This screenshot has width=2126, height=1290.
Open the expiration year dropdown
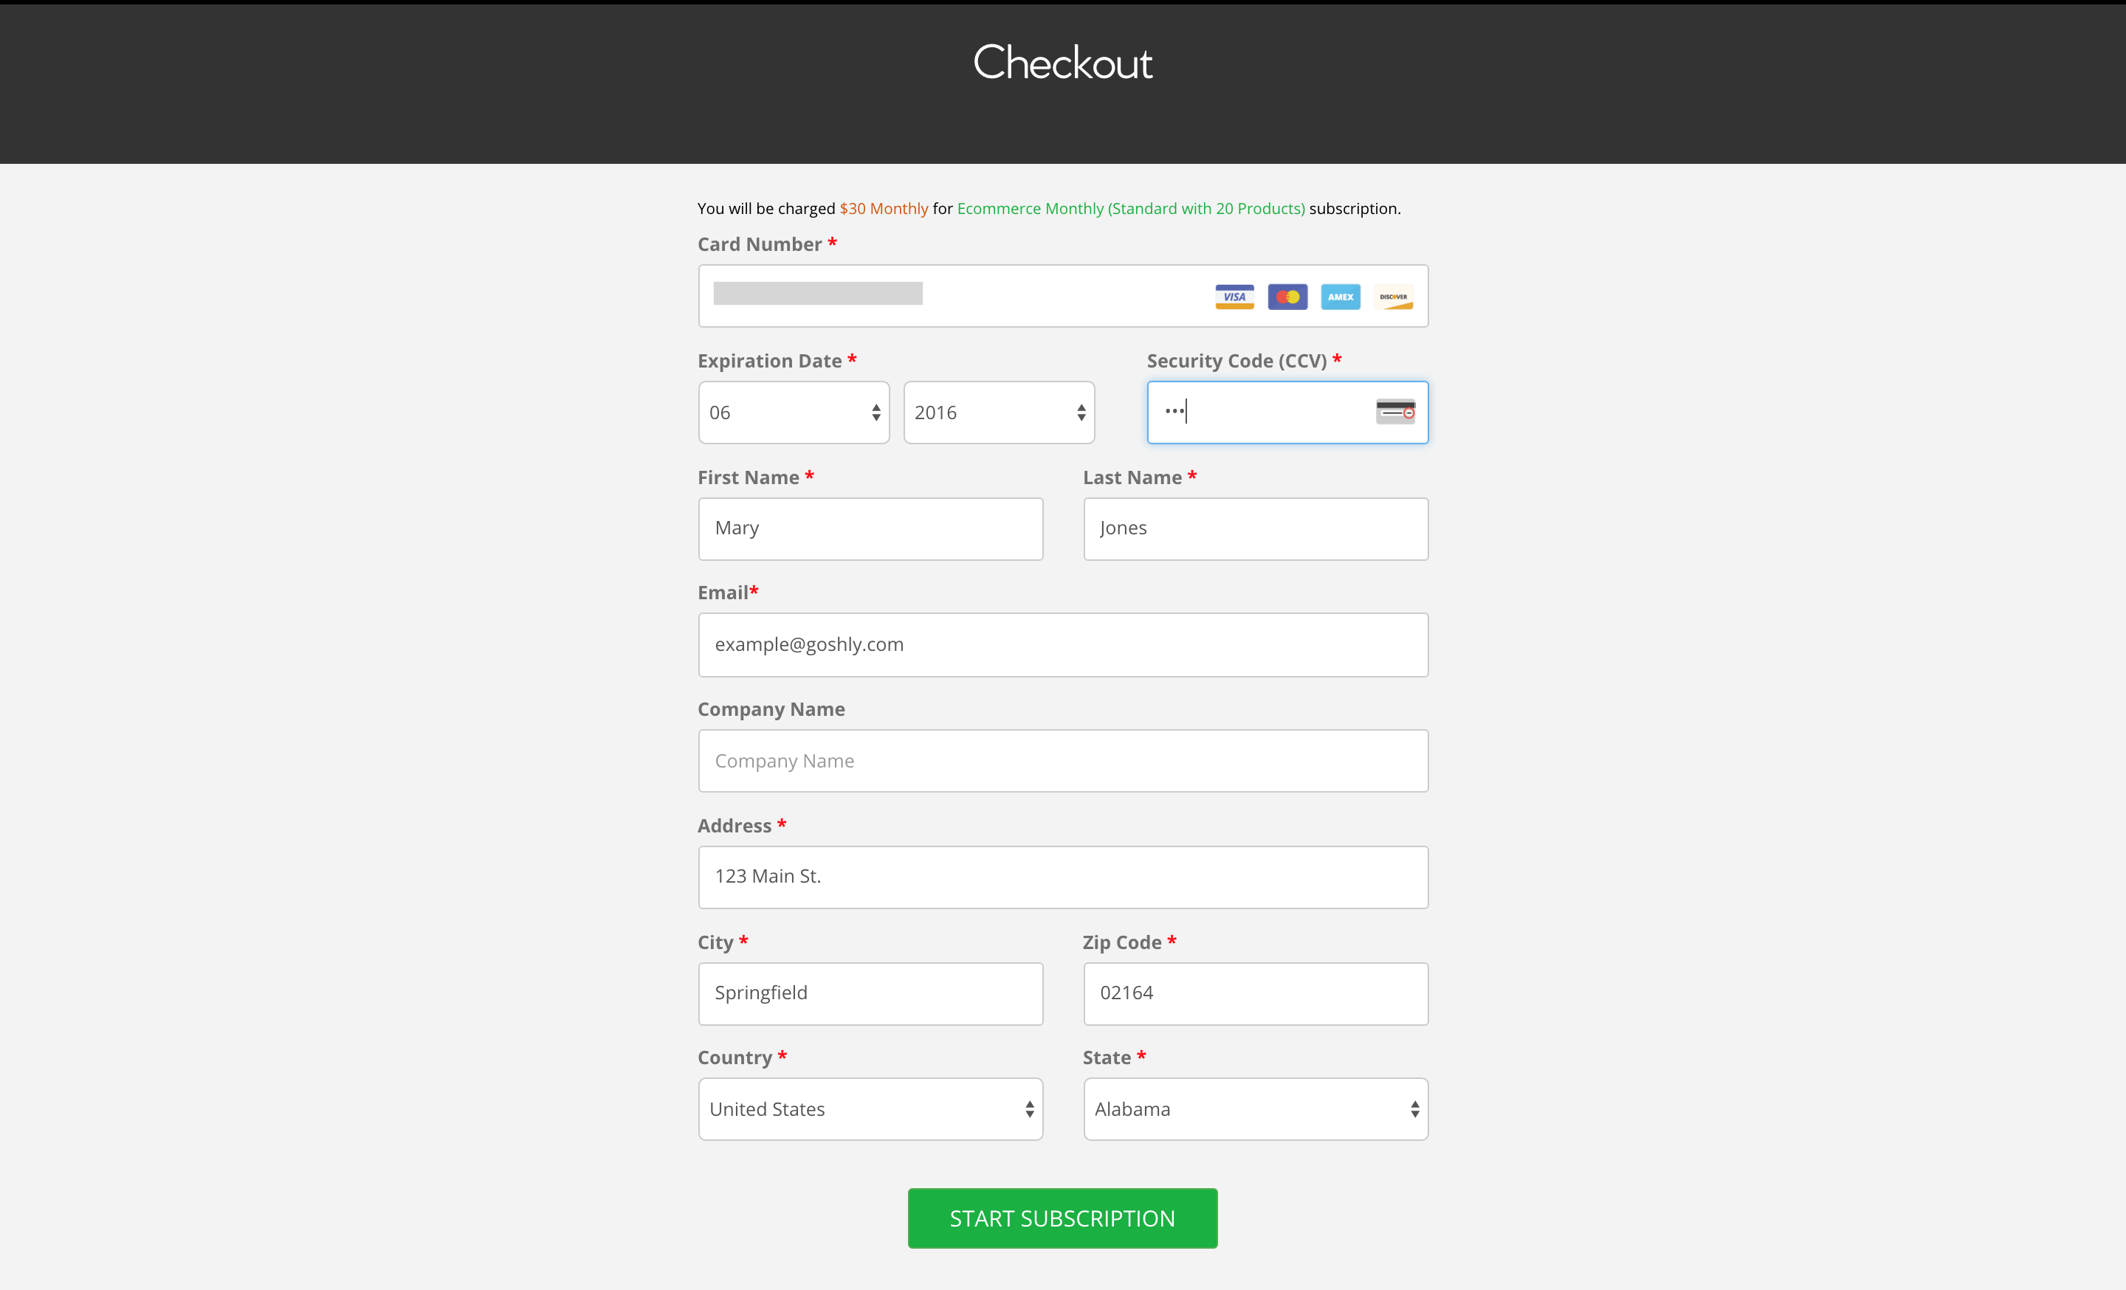coord(998,413)
